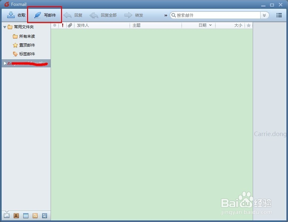
Task: Compose a message with 写邮件
Action: point(44,14)
